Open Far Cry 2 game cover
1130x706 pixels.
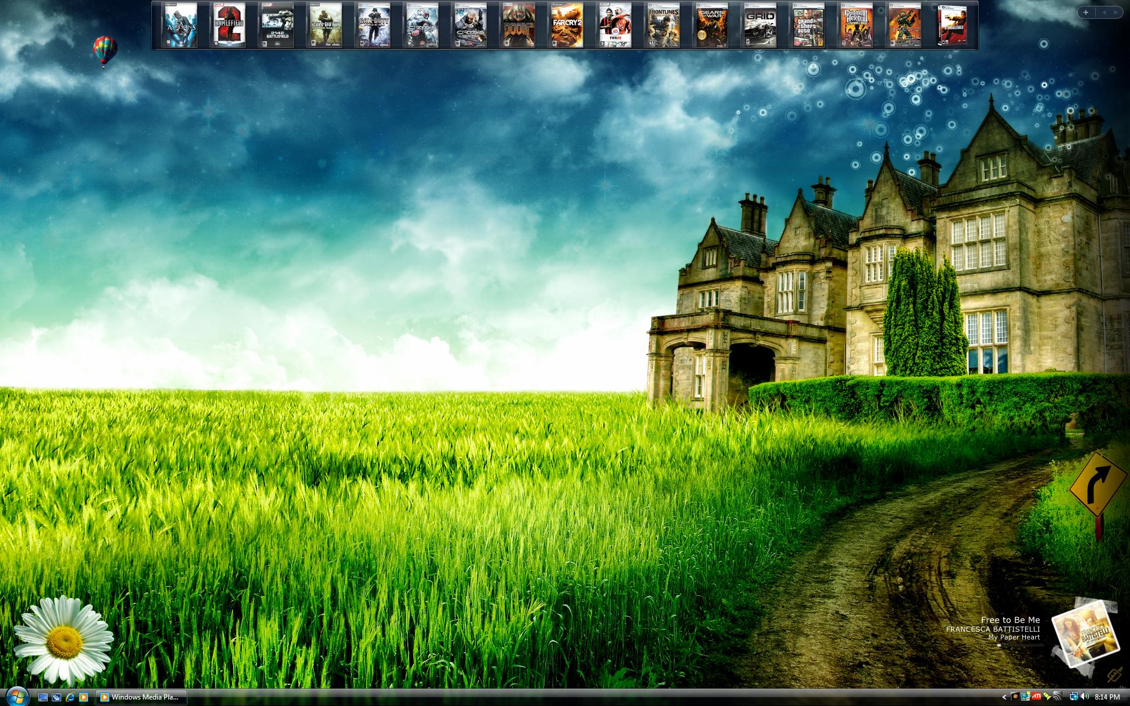[567, 25]
